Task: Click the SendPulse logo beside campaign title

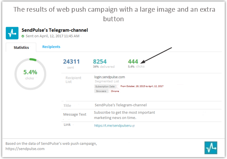Action: click(x=12, y=33)
